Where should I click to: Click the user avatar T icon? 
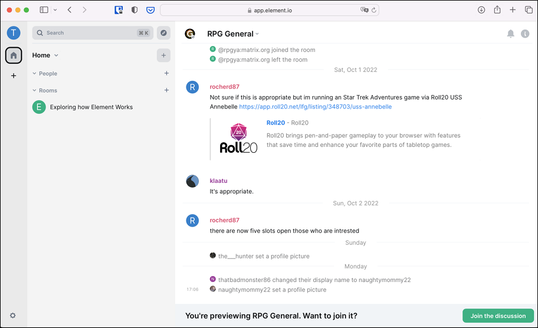(14, 33)
